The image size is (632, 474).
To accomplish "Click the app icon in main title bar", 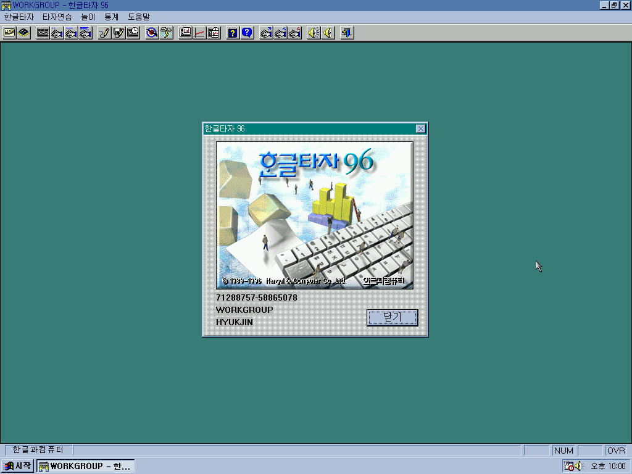I will pyautogui.click(x=6, y=6).
